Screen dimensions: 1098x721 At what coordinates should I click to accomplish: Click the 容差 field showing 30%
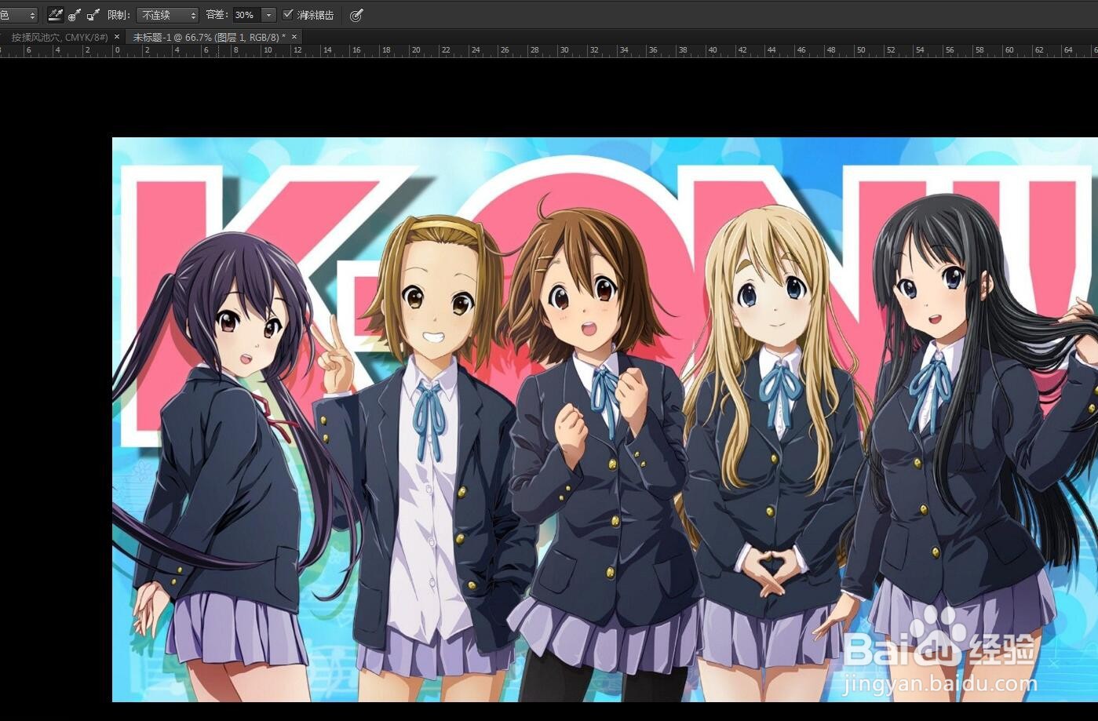(x=246, y=15)
